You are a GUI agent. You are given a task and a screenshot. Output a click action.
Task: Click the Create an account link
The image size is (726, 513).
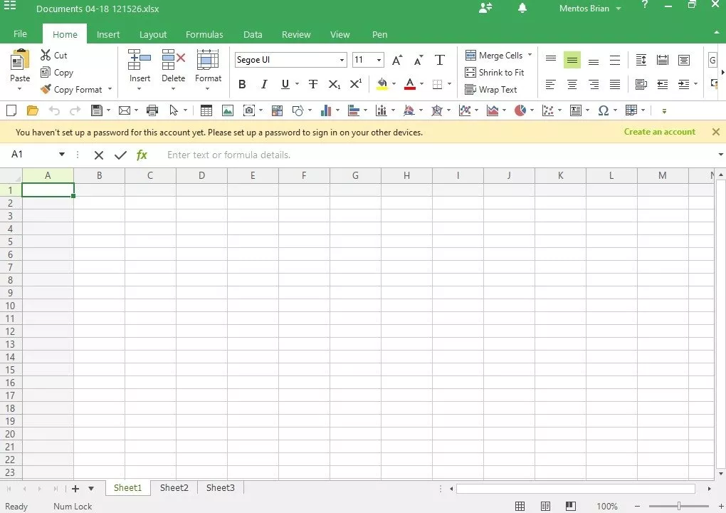point(659,132)
